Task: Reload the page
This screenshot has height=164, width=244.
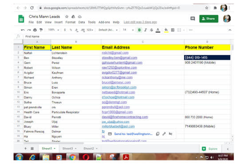Action: coord(32,8)
